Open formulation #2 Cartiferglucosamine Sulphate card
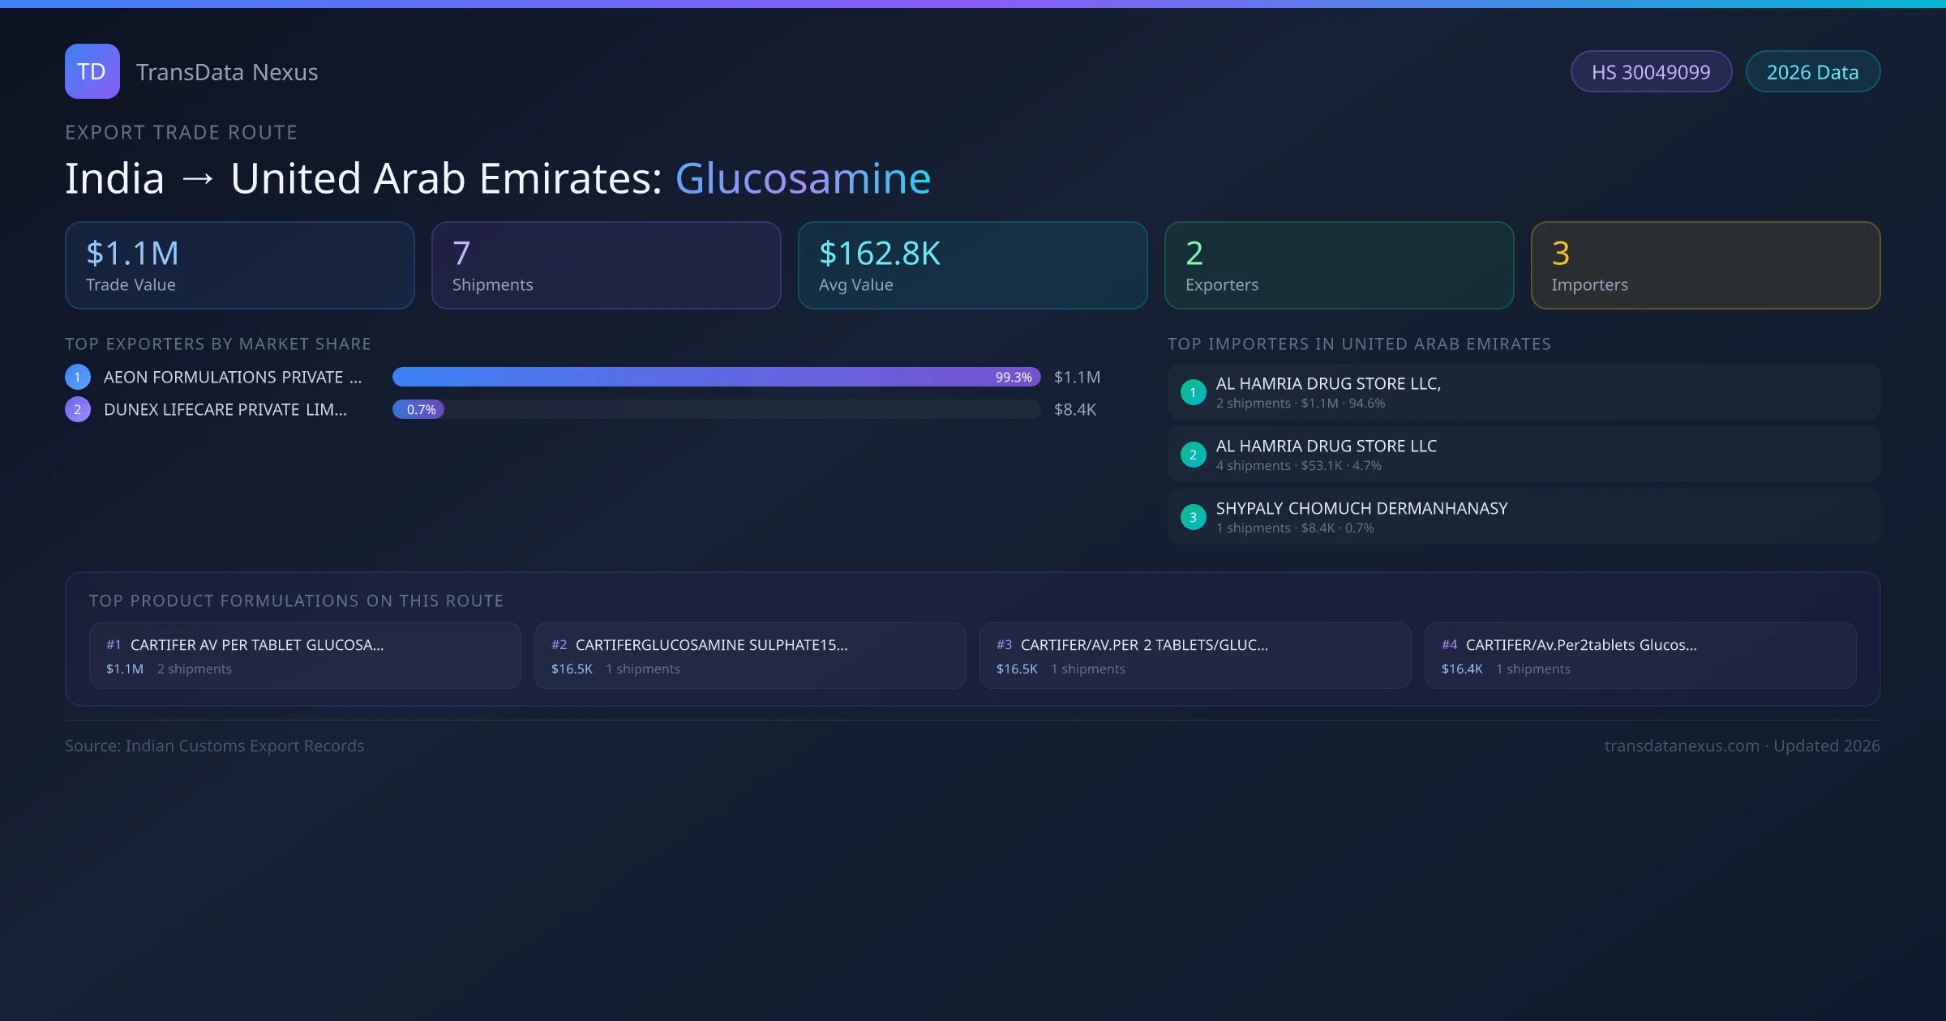Viewport: 1946px width, 1021px height. pos(749,656)
